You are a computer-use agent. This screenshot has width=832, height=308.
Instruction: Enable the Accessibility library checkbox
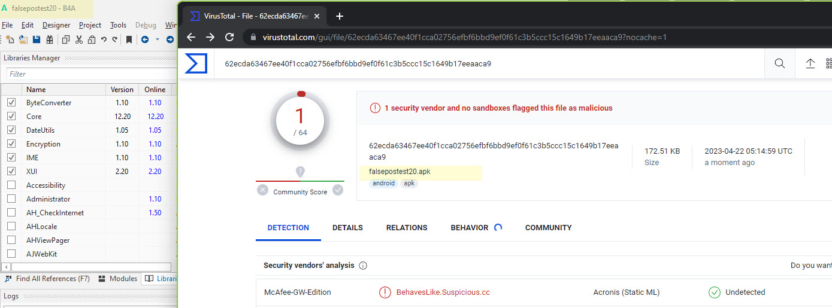tap(11, 185)
